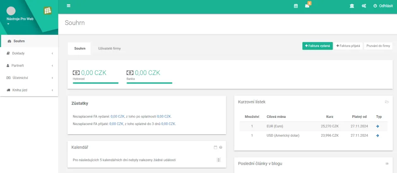This screenshot has height=173, width=397.
Task: Click the arrow icon in EUR row
Action: point(378,126)
